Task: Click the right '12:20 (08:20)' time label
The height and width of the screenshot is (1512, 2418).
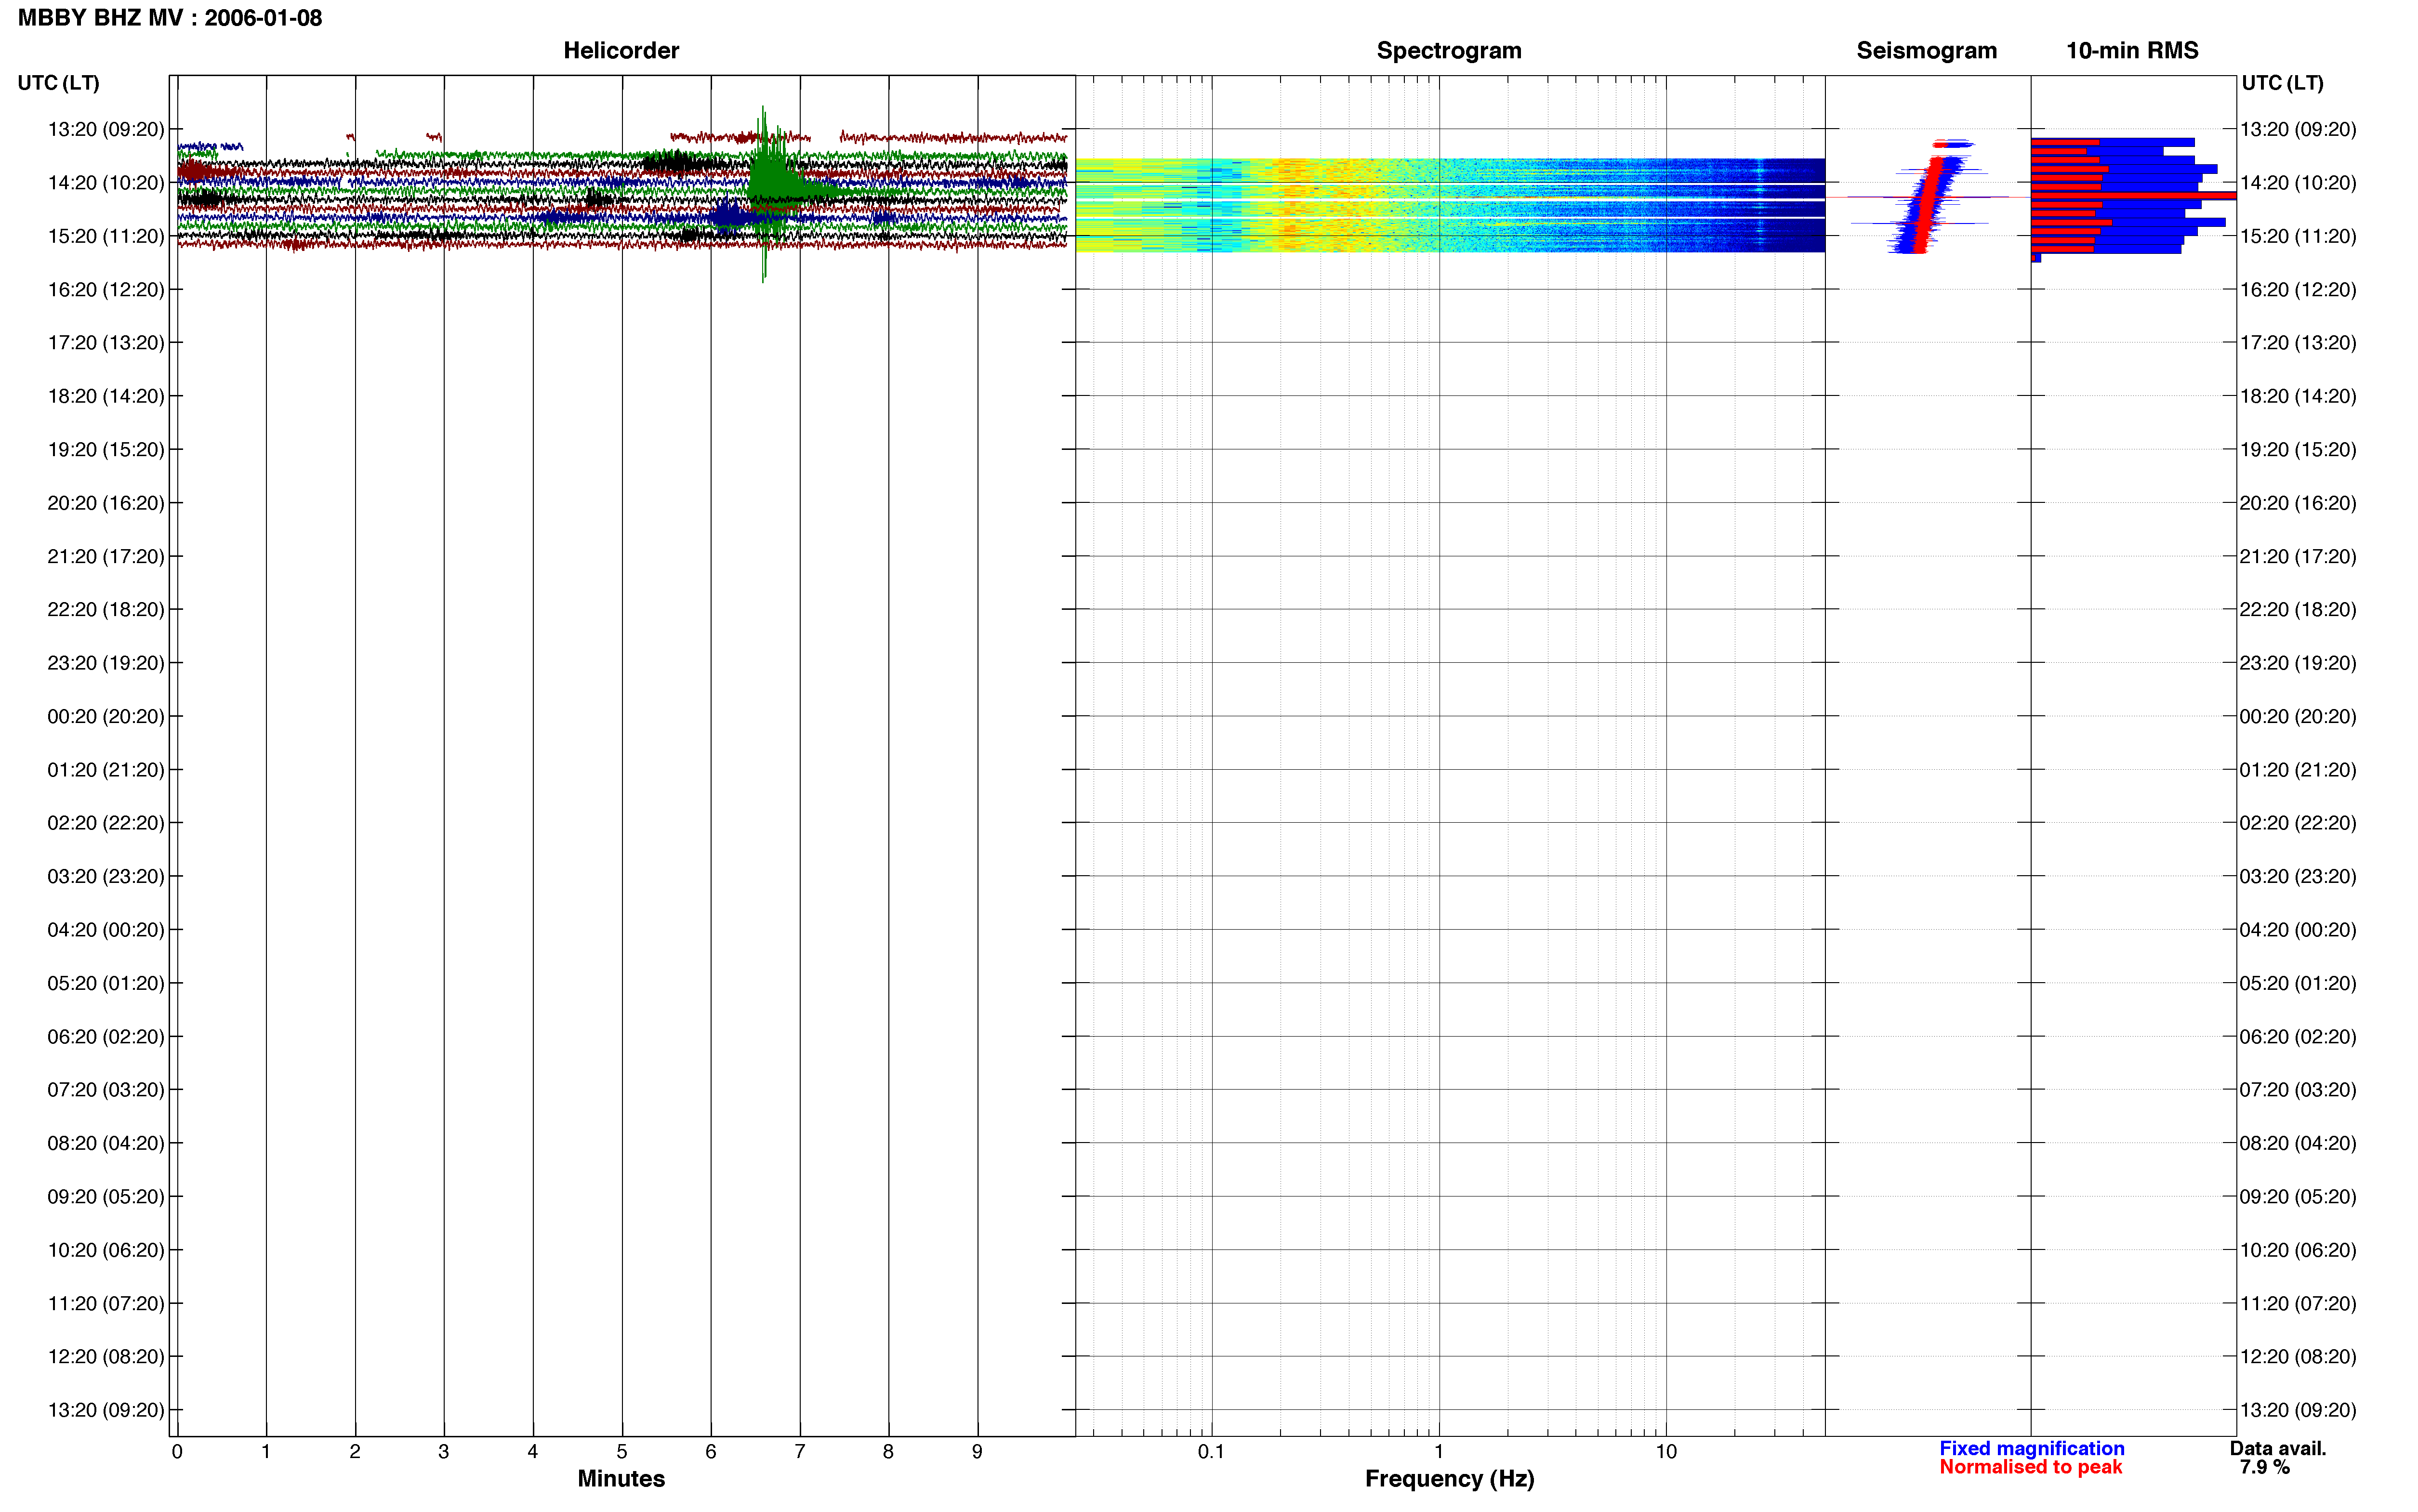Action: [2298, 1356]
